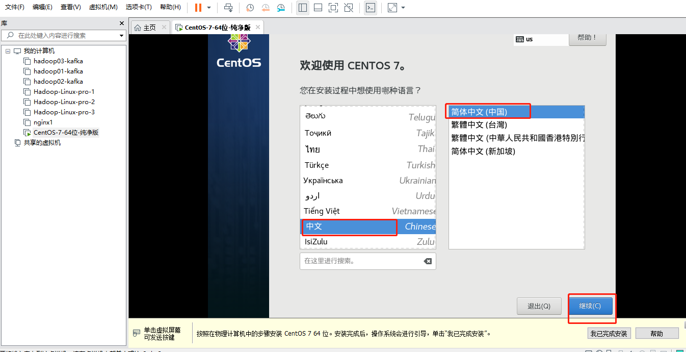This screenshot has width=686, height=352.
Task: Choose 简体中文 (中国) locale
Action: coord(517,112)
